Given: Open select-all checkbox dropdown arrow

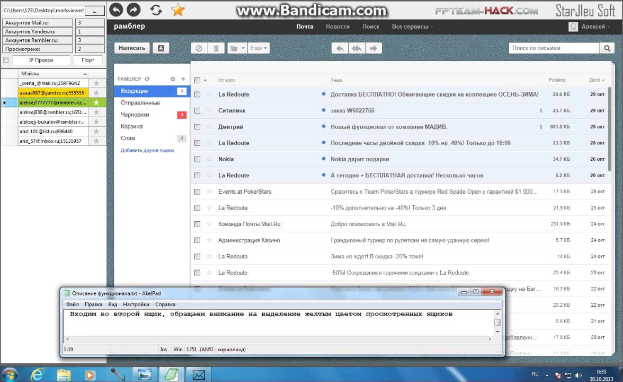Looking at the screenshot, I should click(x=206, y=81).
